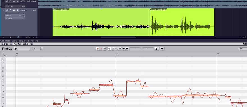
Task: Select the amplitude tool in Melodyne toolbar
Action: coord(120,49)
